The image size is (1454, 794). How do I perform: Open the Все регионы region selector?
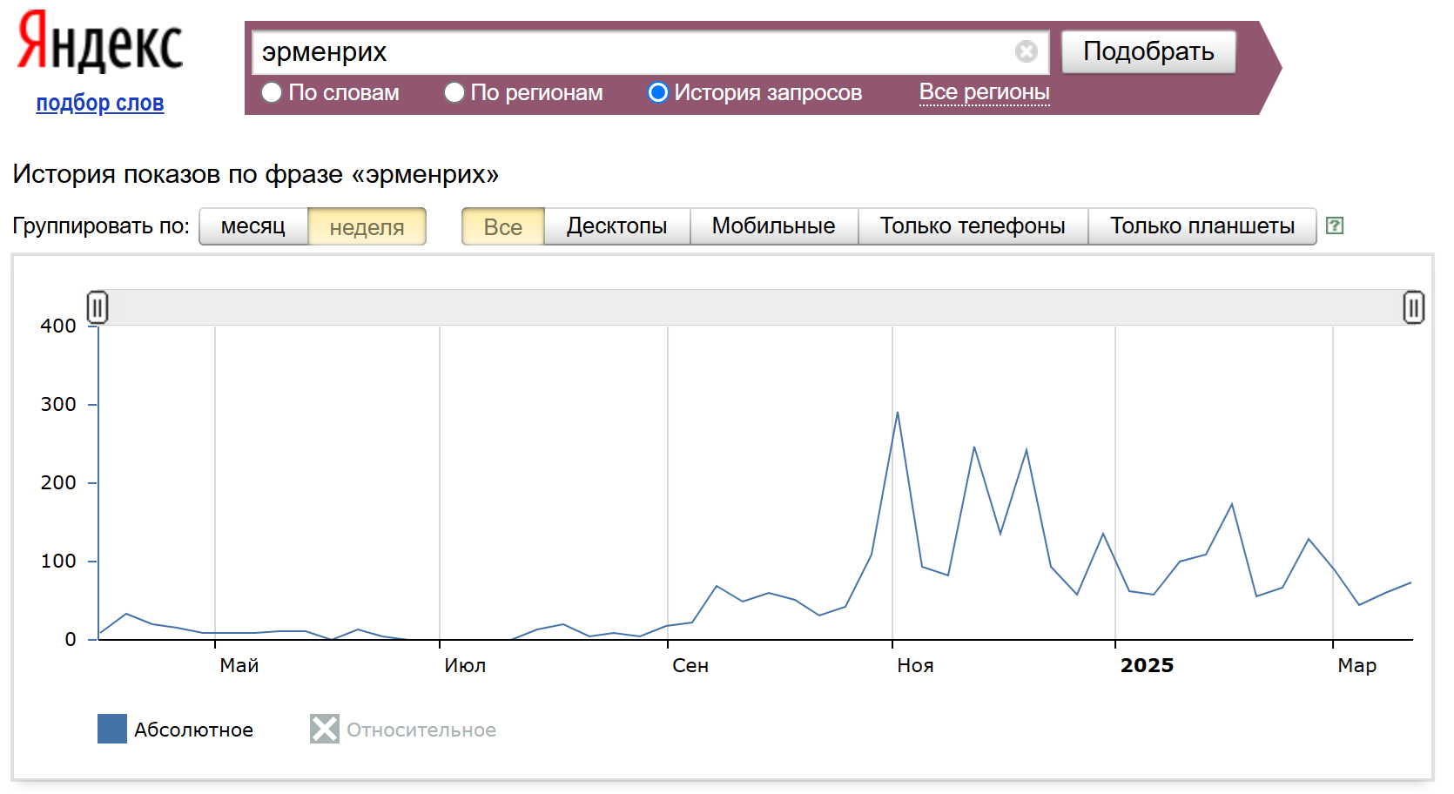coord(984,92)
